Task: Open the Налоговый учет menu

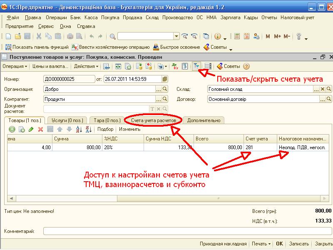Action: pos(297,17)
